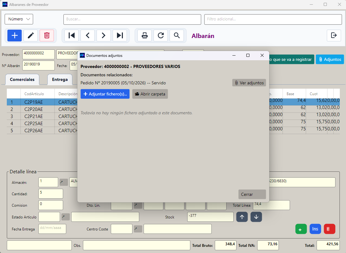
Task: Maximize the Documentos adjuntos dialog
Action: (248, 56)
